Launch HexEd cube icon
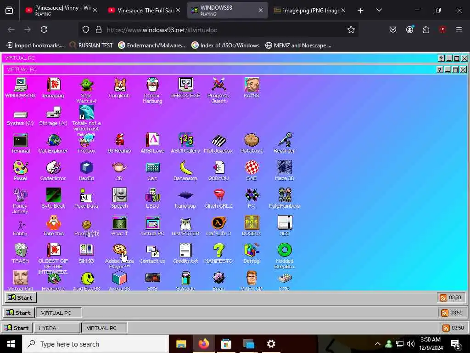The width and height of the screenshot is (470, 353). pos(86,171)
